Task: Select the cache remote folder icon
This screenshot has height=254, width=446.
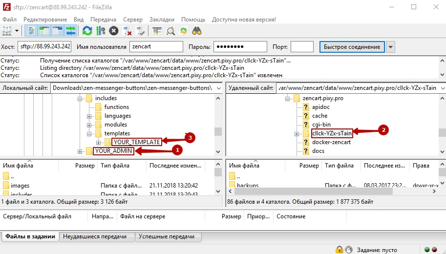Action: (x=306, y=116)
